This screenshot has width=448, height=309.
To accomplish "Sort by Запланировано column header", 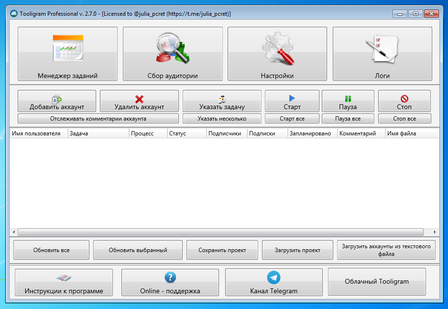I will coord(313,133).
